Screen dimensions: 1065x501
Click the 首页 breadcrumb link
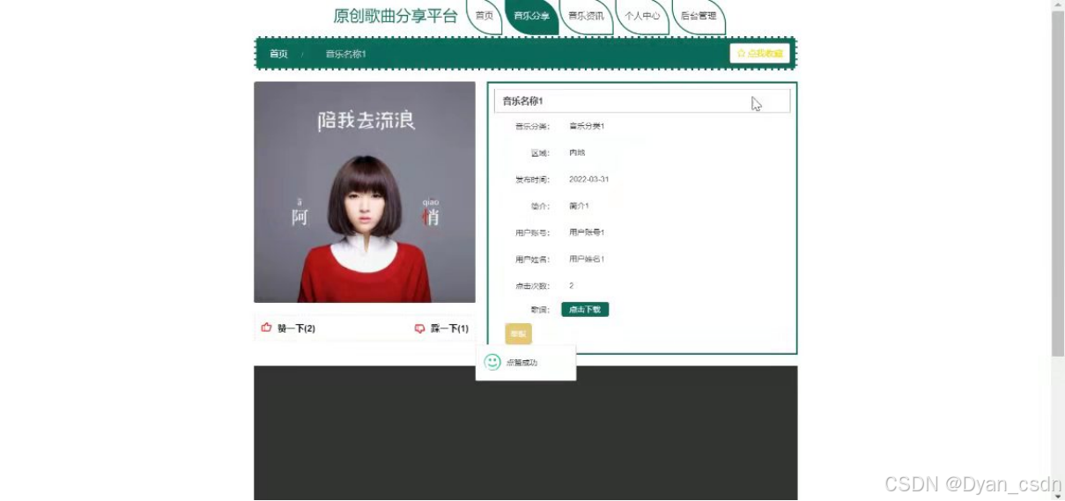tap(278, 54)
